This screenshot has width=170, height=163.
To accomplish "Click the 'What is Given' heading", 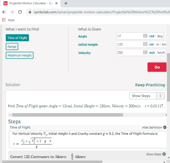I will [90, 29].
